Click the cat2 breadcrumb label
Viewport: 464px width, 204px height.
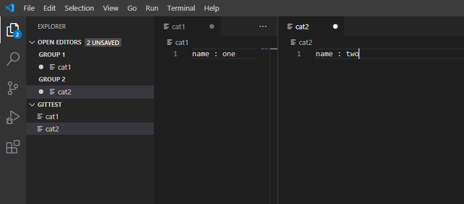tap(306, 42)
